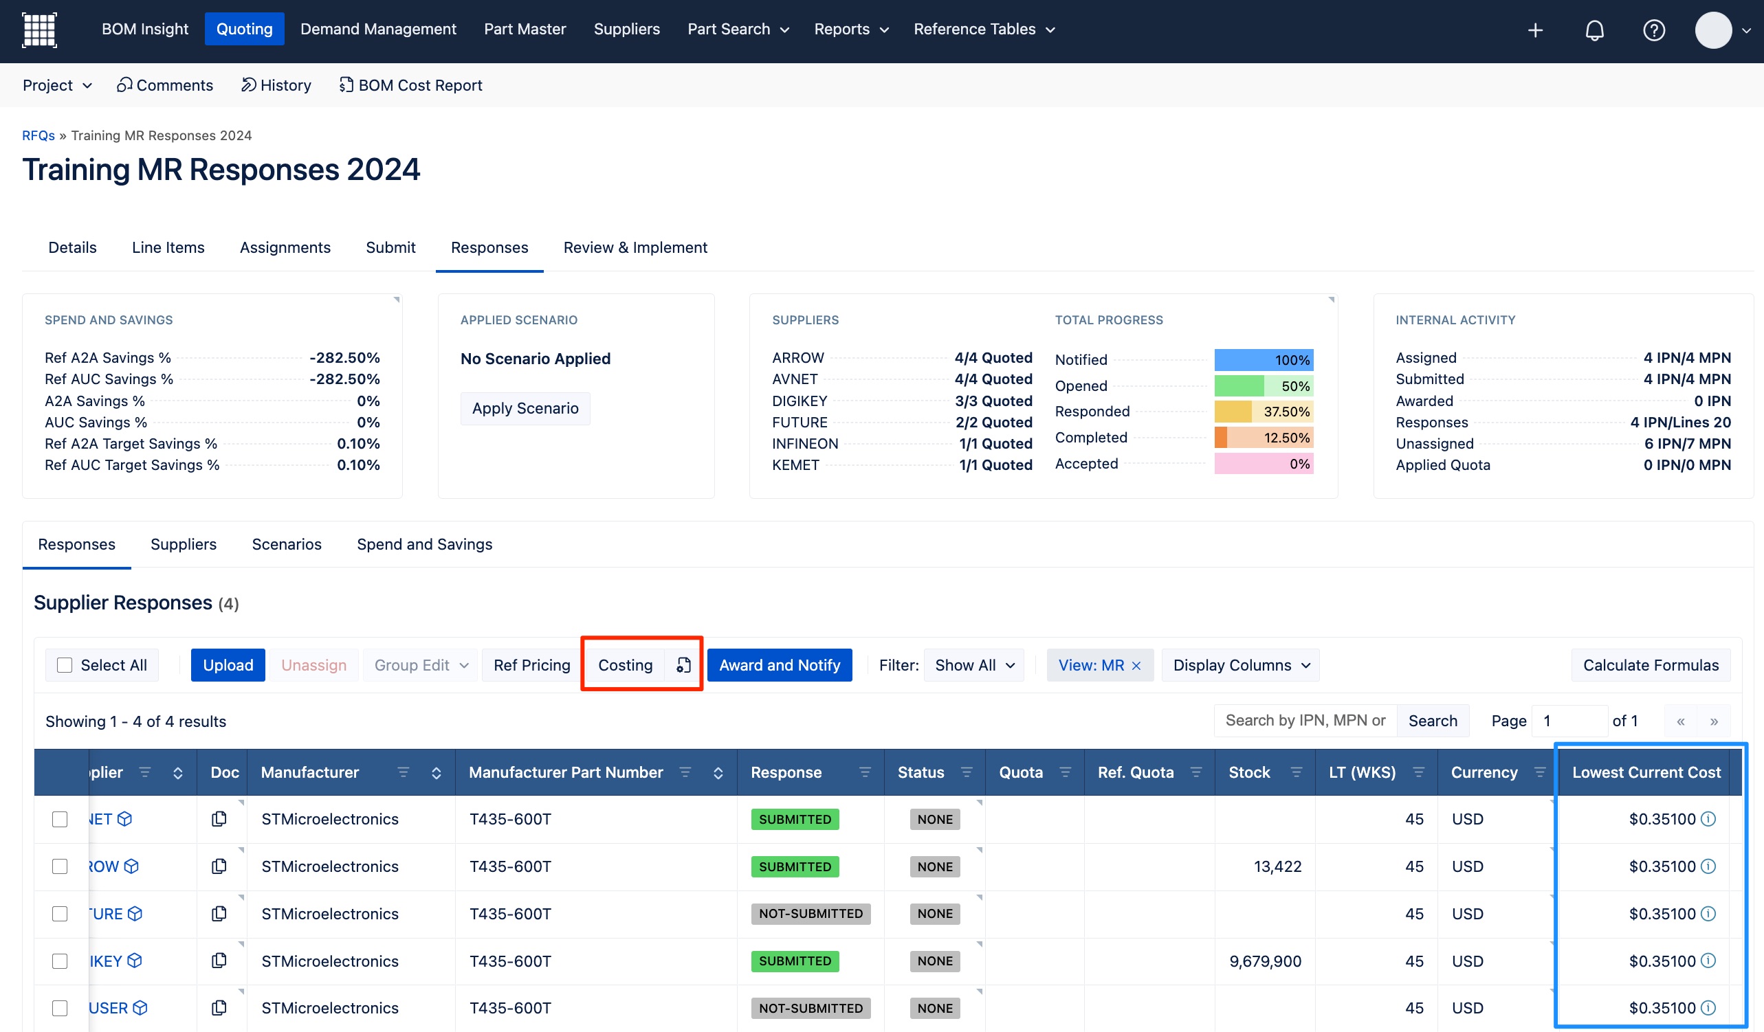Filter the Status column

coord(967,772)
